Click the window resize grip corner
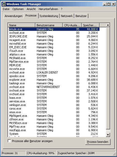This screenshot has height=157, width=117. click(115, 154)
